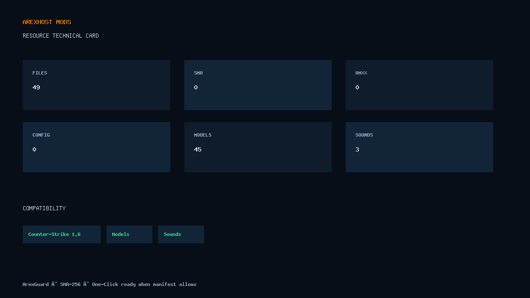Click the AREXHOST MODS heading
This screenshot has width=530, height=298.
(47, 22)
